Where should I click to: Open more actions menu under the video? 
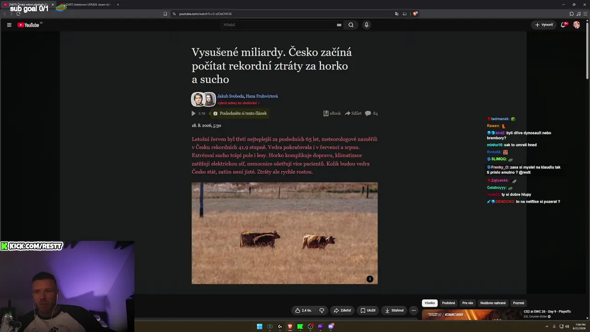413,310
